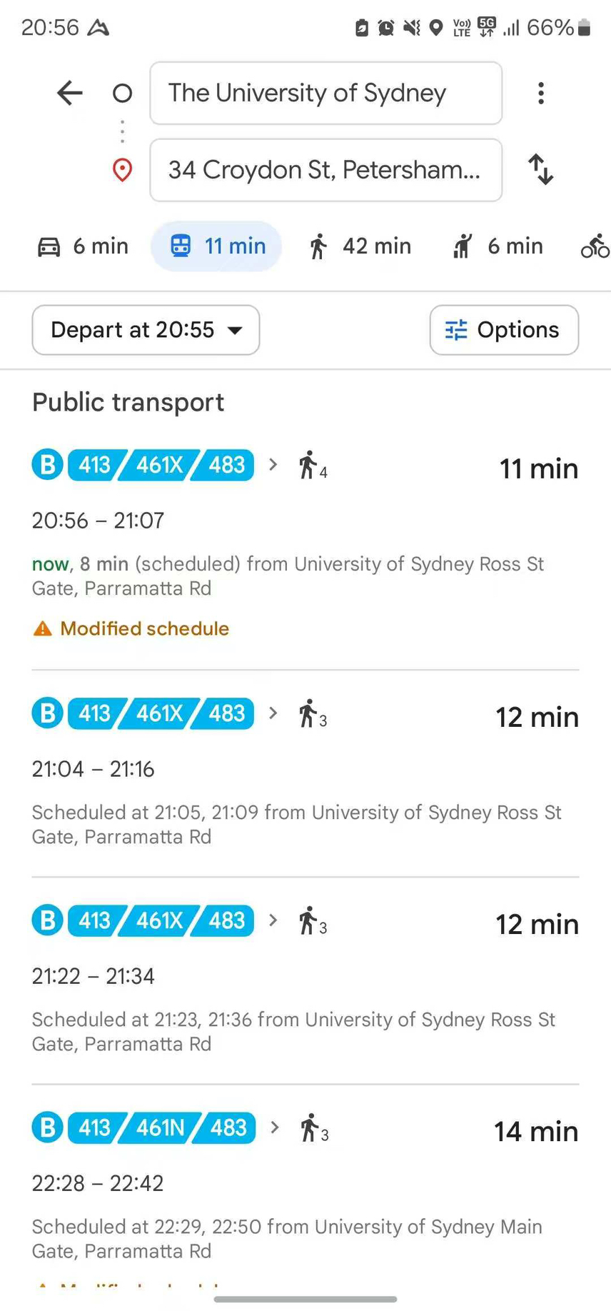The image size is (611, 1311).
Task: Tap the Modified schedule warning icon
Action: tap(43, 628)
